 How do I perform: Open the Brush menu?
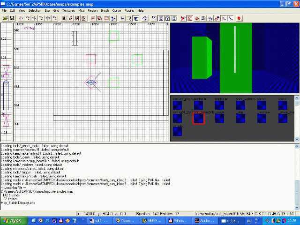coord(105,10)
